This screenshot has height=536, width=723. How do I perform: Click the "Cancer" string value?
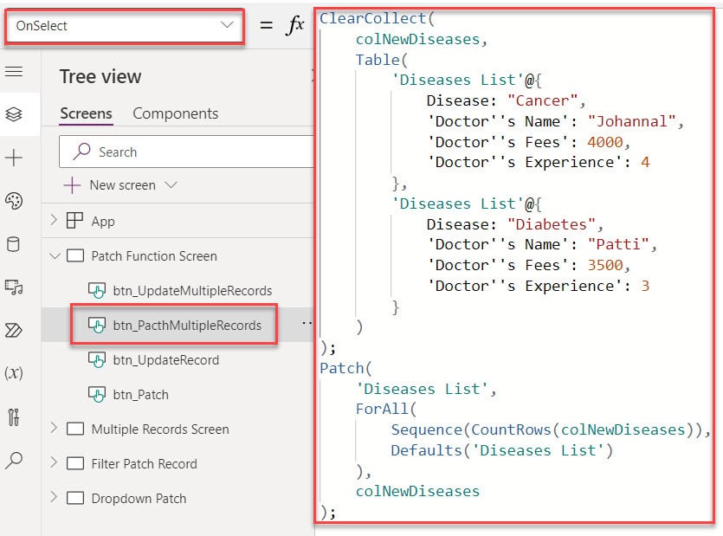(542, 100)
